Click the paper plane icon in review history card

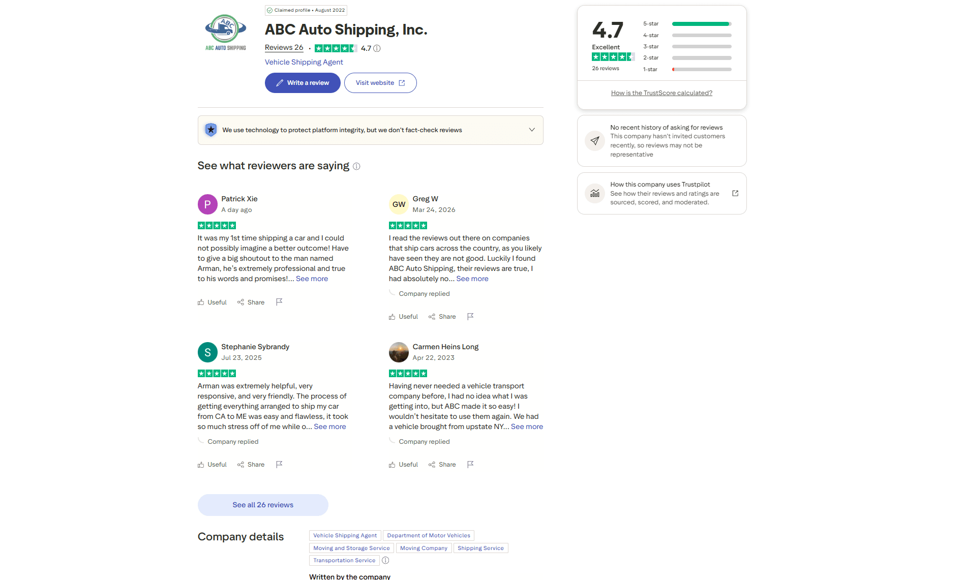point(595,141)
